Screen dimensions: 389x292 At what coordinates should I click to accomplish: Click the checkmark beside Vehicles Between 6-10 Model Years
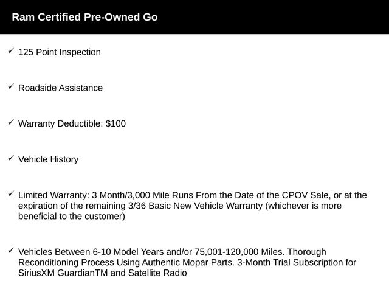(11, 251)
